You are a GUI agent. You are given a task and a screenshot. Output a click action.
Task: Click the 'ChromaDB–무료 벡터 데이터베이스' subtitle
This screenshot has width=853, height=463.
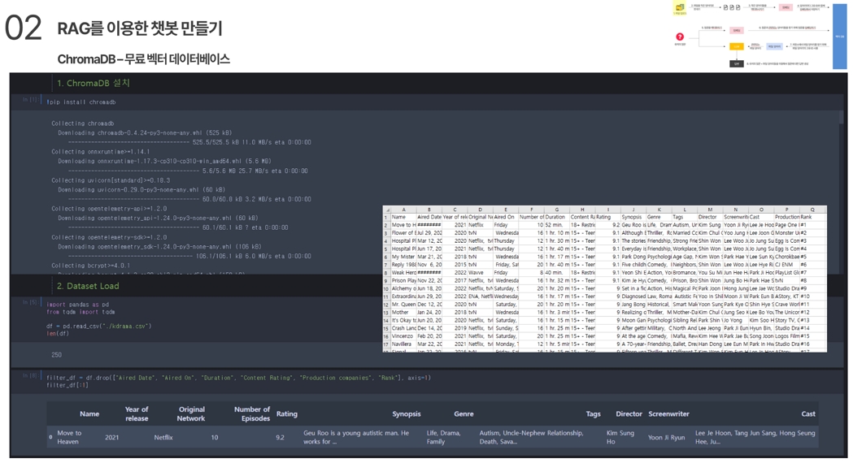tap(144, 58)
